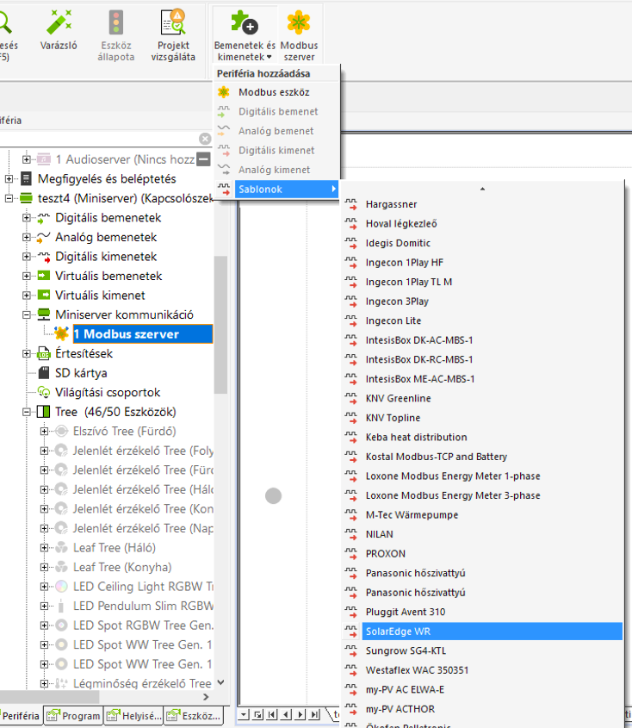Image resolution: width=632 pixels, height=728 pixels.
Task: Select SolarEdge WR template
Action: [x=482, y=632]
